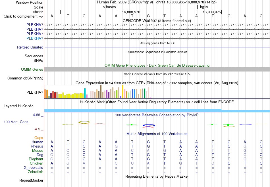270x187 pixels.
Task: Click the tall dark brown GTEx bar
Action: [101, 92]
